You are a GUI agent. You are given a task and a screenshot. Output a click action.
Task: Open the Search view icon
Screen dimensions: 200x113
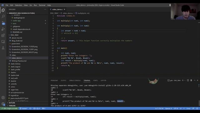[3, 16]
